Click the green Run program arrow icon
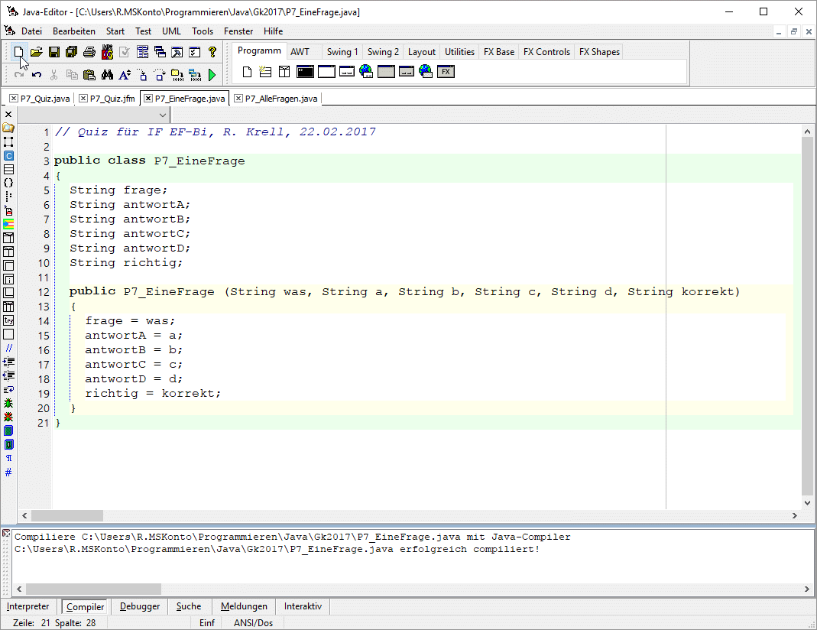 point(212,75)
